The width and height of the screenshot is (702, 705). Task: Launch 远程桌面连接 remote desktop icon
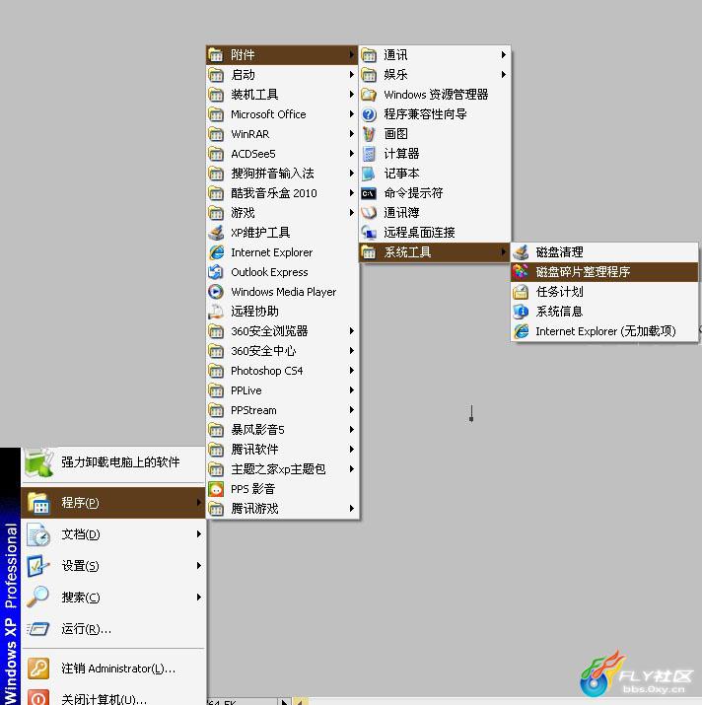[369, 233]
